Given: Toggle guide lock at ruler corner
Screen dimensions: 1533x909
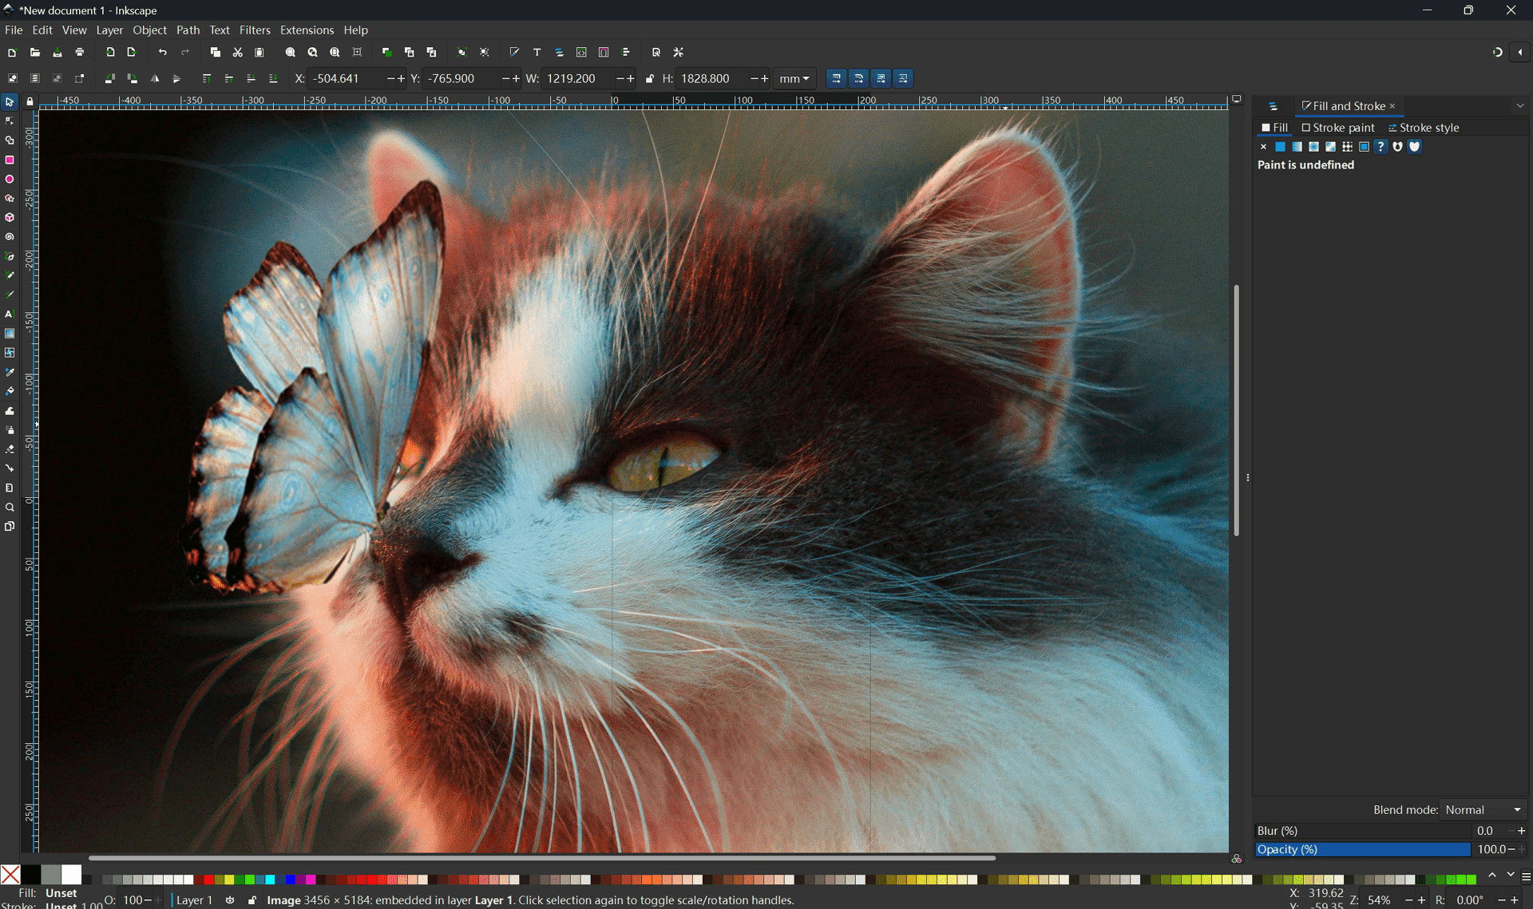Looking at the screenshot, I should pyautogui.click(x=30, y=101).
